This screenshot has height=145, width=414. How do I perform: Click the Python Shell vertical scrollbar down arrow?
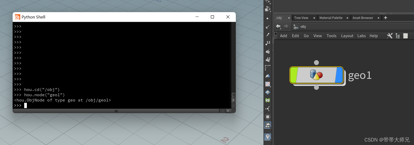(233, 105)
